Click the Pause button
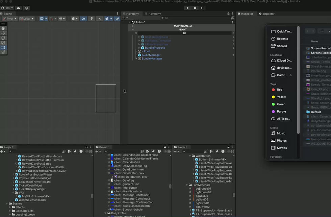This screenshot has width=331, height=217. click(x=195, y=8)
